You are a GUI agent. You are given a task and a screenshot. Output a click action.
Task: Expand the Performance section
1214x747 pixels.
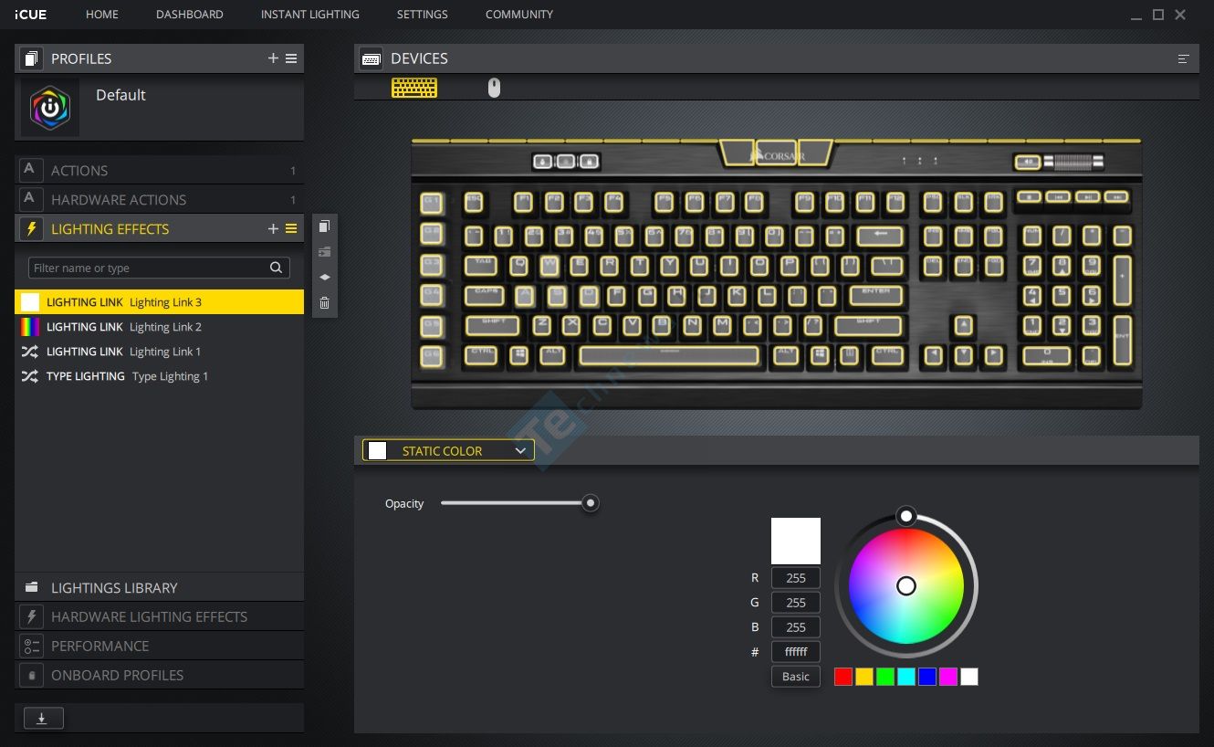point(159,646)
